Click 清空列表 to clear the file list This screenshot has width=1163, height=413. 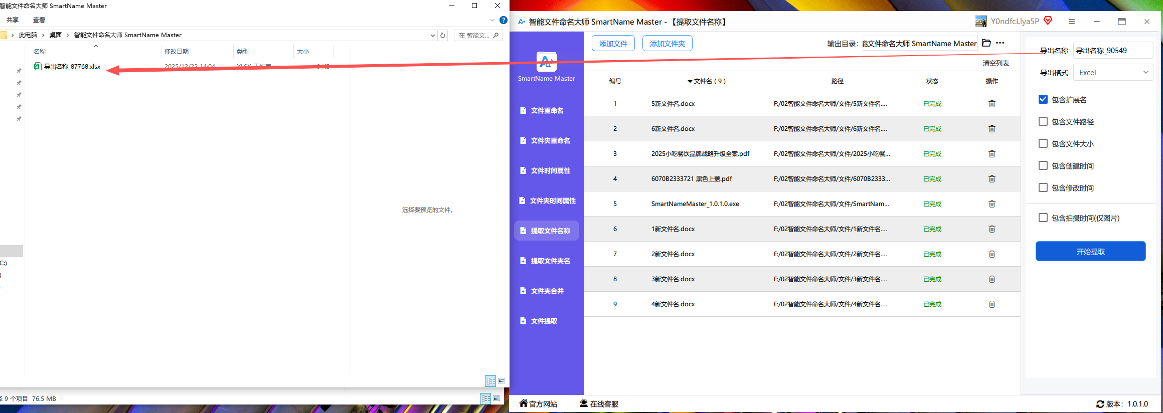click(996, 63)
